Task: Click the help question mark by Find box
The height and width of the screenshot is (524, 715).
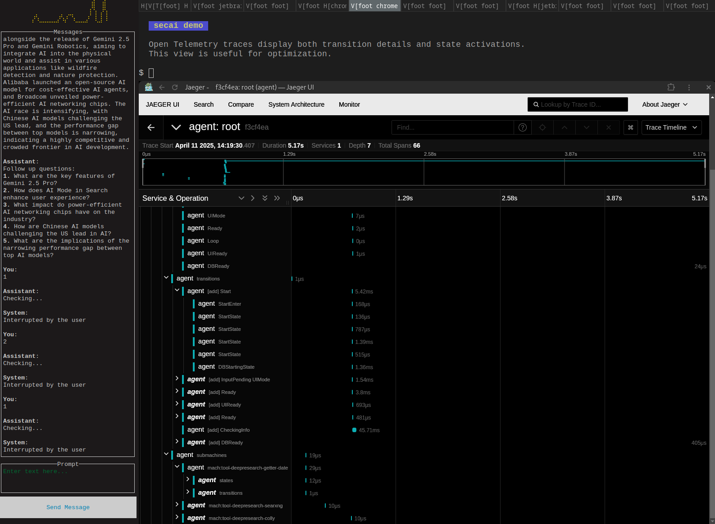Action: click(x=523, y=127)
